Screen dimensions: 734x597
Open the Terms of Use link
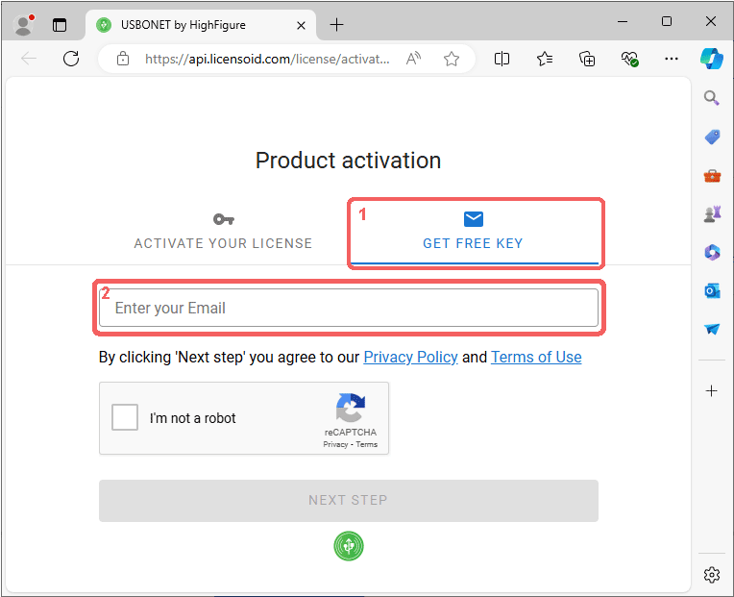click(536, 358)
